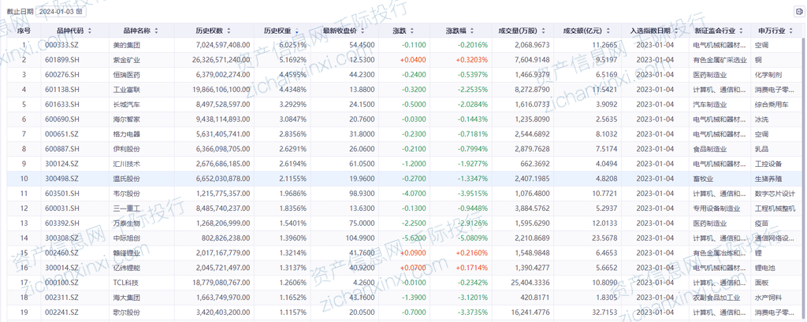Sort by 新证监会行业 column arrows
Image resolution: width=807 pixels, height=322 pixels.
click(x=742, y=31)
